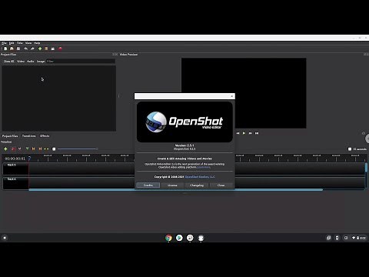The height and width of the screenshot is (277, 369).
Task: Click the Next Marker timeline icon
Action: pyautogui.click(x=40, y=149)
